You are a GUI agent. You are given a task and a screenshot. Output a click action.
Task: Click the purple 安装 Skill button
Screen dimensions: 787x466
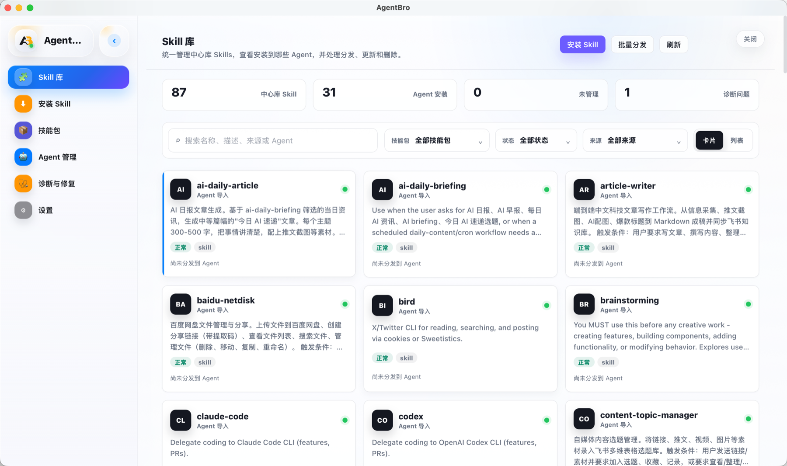pos(582,45)
